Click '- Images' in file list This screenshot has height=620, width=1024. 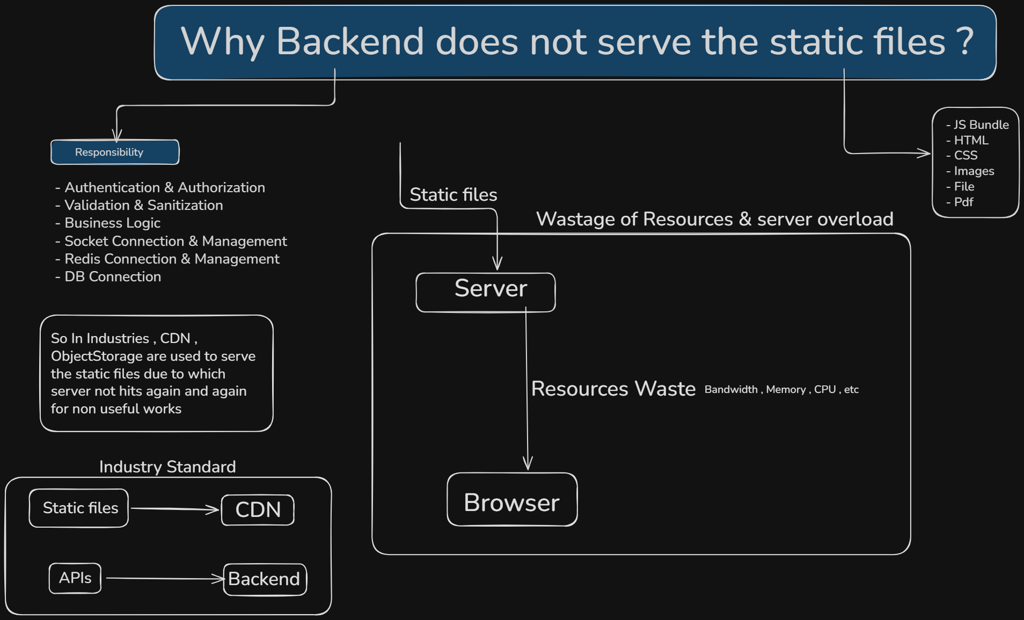(970, 171)
